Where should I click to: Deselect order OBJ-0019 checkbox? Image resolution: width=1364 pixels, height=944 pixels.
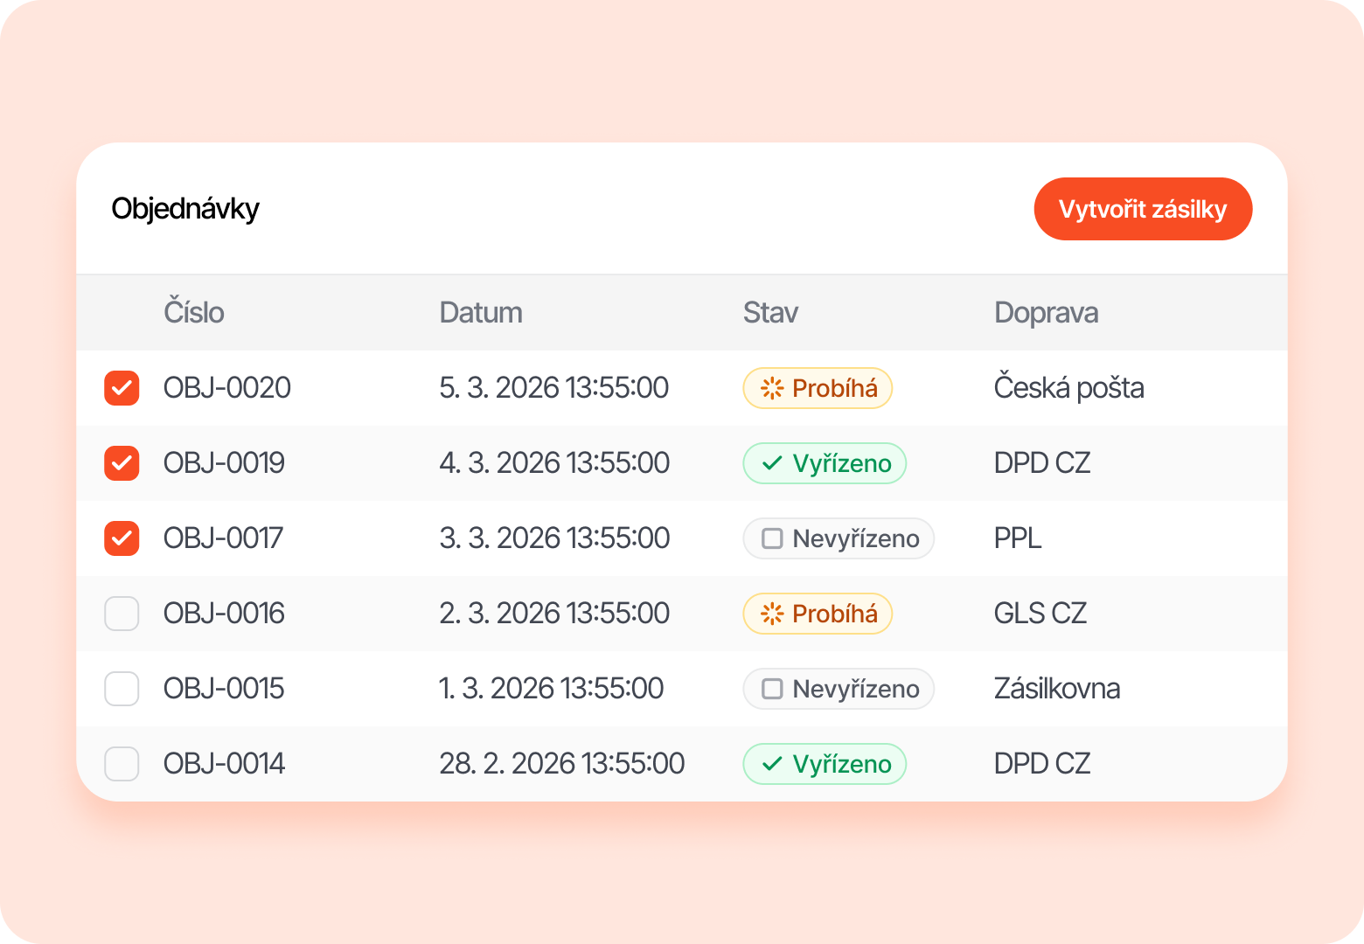(122, 463)
